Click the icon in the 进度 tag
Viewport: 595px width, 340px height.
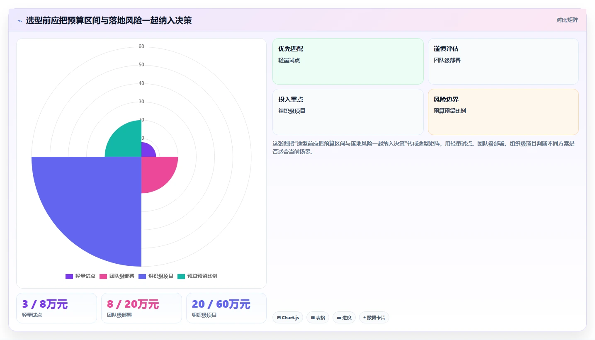pos(339,318)
